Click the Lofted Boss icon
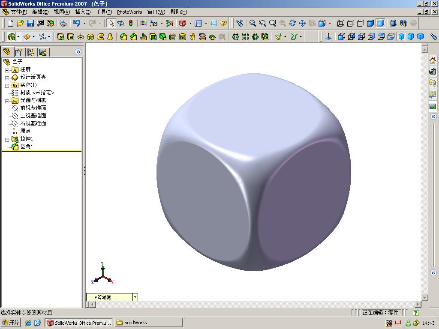 pyautogui.click(x=110, y=37)
